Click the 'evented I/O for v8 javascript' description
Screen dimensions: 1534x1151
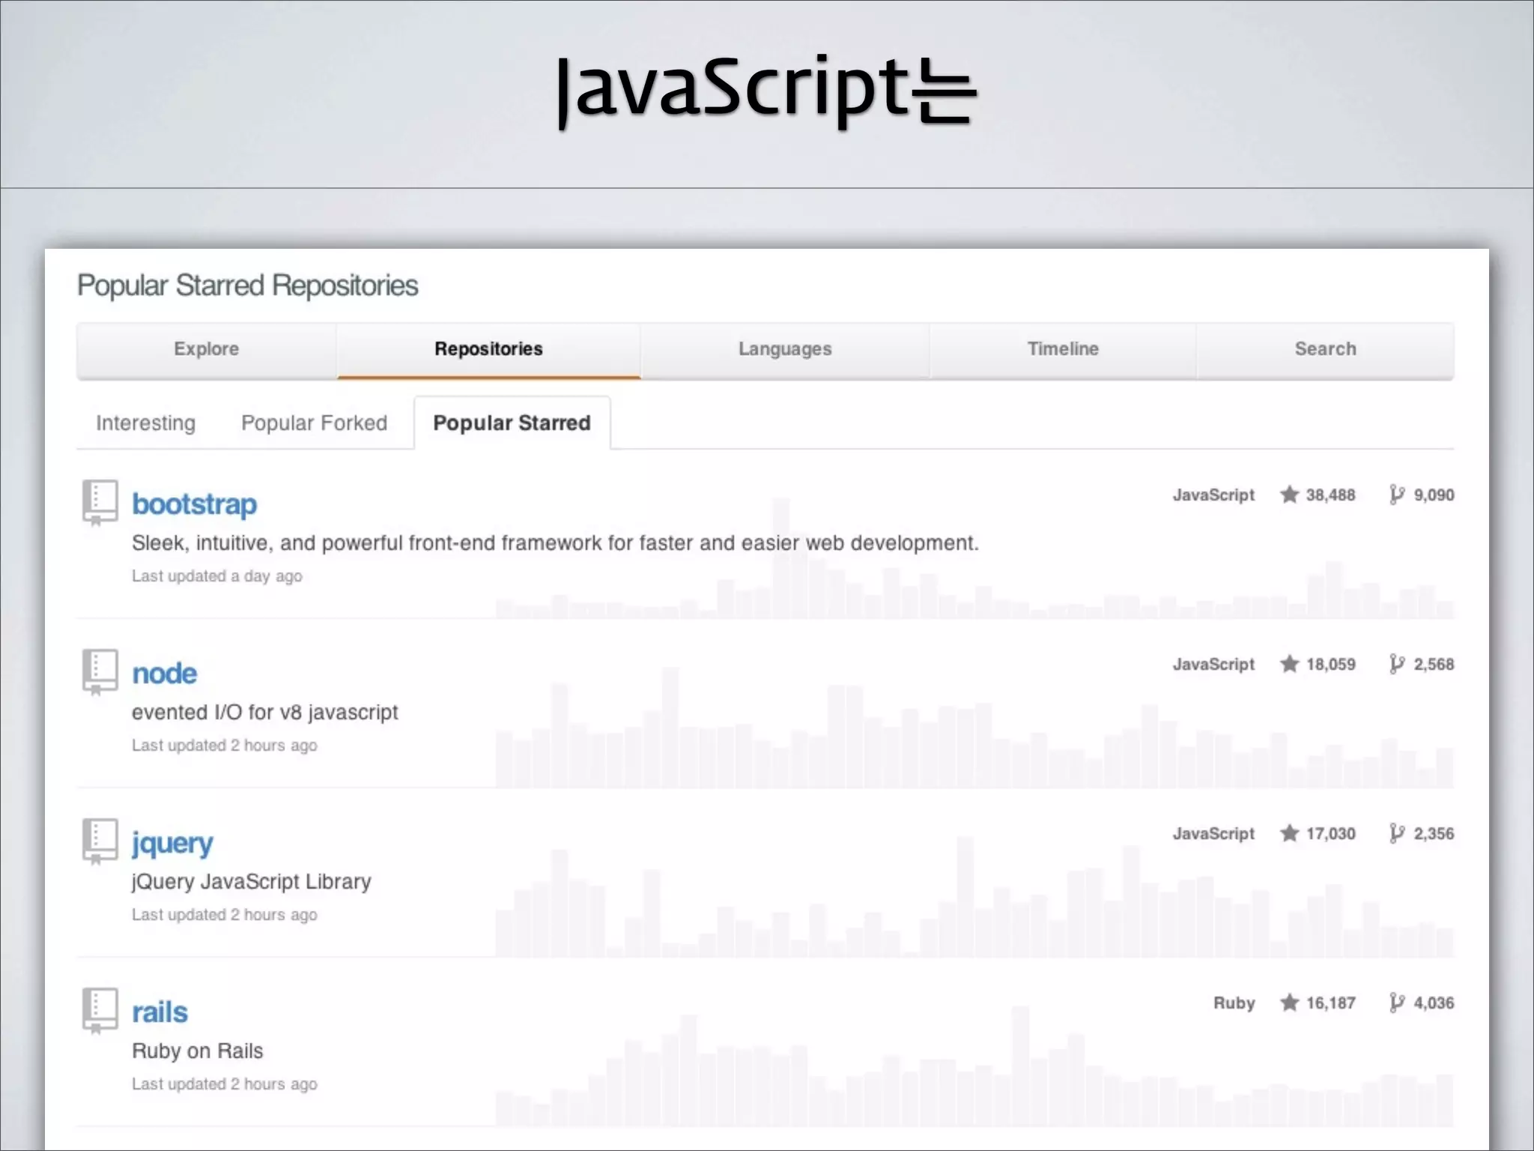[x=264, y=713]
